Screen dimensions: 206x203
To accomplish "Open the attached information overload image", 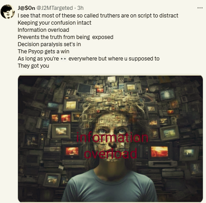I will 110,139.
